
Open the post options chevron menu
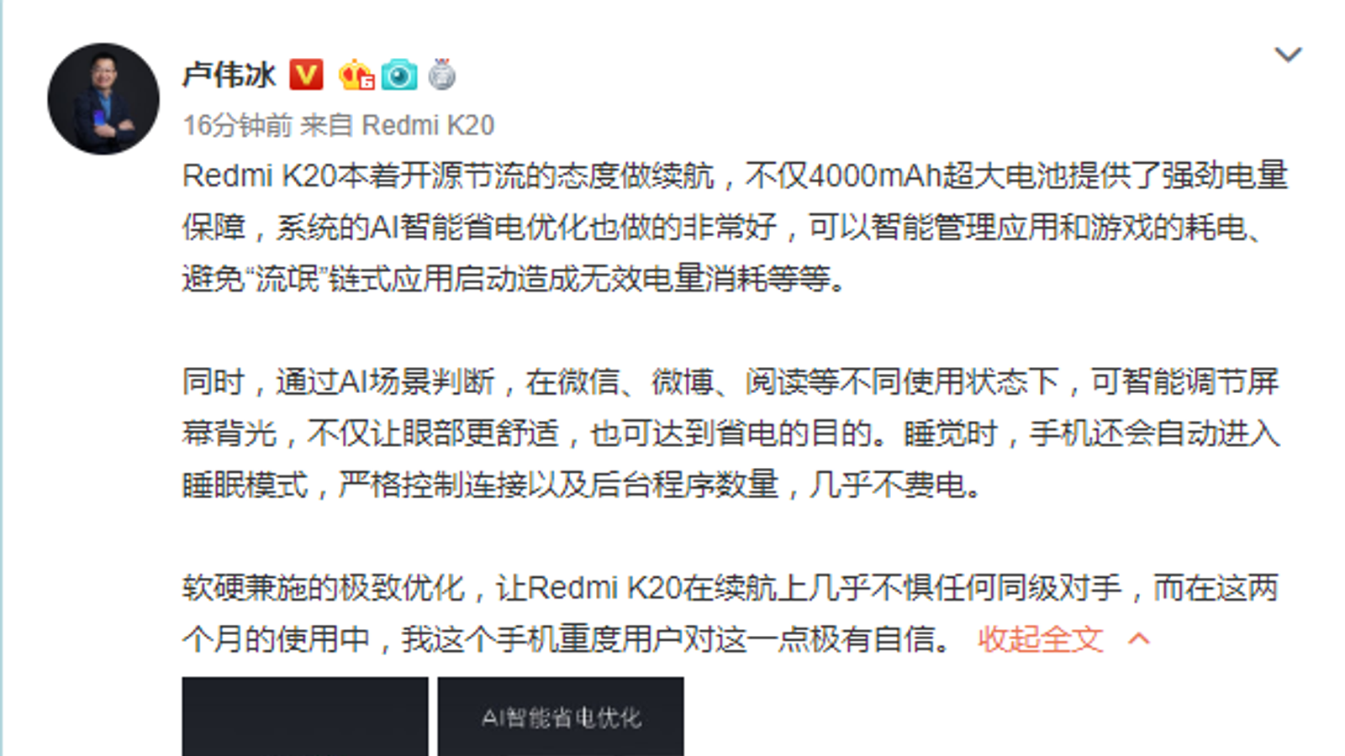pyautogui.click(x=1288, y=55)
